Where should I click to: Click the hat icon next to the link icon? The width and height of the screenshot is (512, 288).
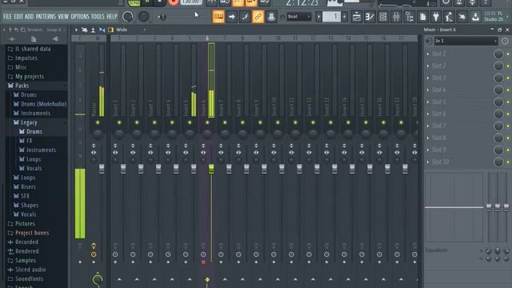[271, 17]
